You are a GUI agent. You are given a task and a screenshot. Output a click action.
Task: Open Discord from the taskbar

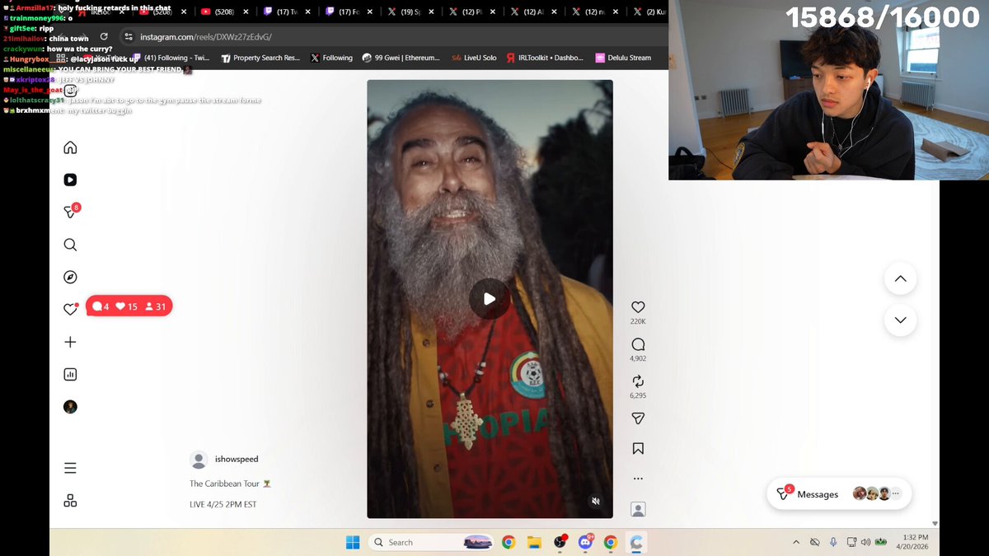pyautogui.click(x=586, y=542)
